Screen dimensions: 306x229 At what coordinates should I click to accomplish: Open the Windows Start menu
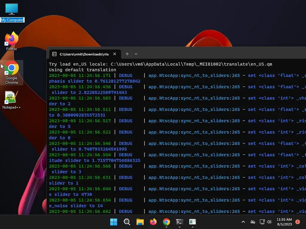pos(114,222)
